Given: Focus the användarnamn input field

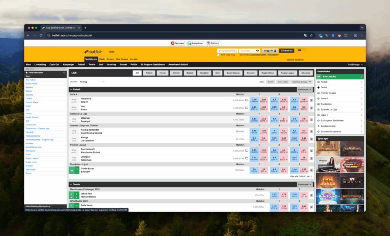Looking at the screenshot, I should (x=228, y=51).
